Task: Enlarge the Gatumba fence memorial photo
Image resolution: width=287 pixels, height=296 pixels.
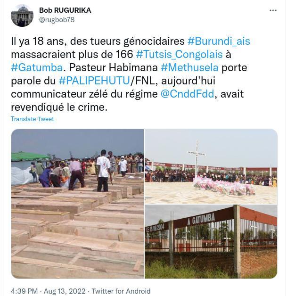Action: tap(211, 241)
